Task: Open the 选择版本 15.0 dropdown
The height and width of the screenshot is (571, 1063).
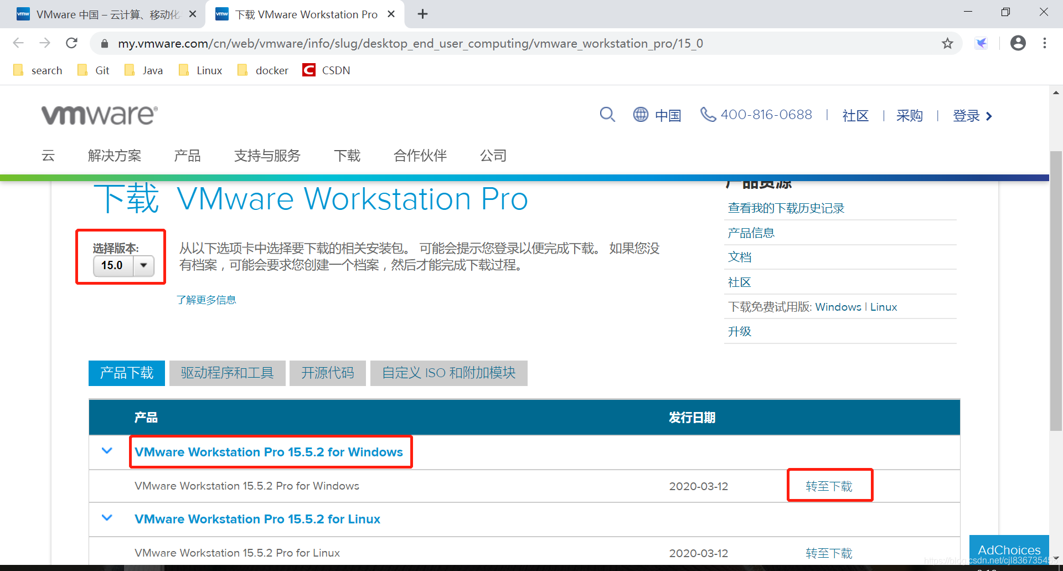Action: (123, 265)
